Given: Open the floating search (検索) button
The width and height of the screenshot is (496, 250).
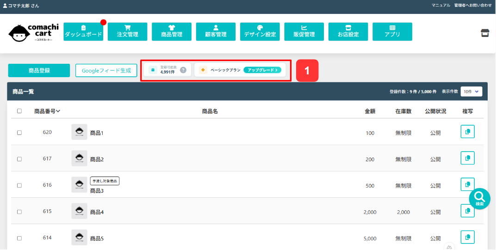Looking at the screenshot, I should pyautogui.click(x=480, y=198).
